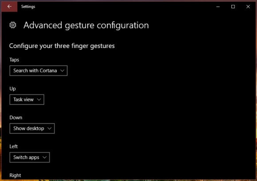The height and width of the screenshot is (181, 257).
Task: Minimize the Settings window
Action: pyautogui.click(x=218, y=7)
